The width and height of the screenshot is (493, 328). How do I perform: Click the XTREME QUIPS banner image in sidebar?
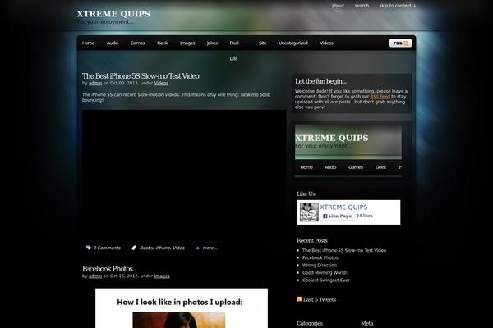[348, 151]
